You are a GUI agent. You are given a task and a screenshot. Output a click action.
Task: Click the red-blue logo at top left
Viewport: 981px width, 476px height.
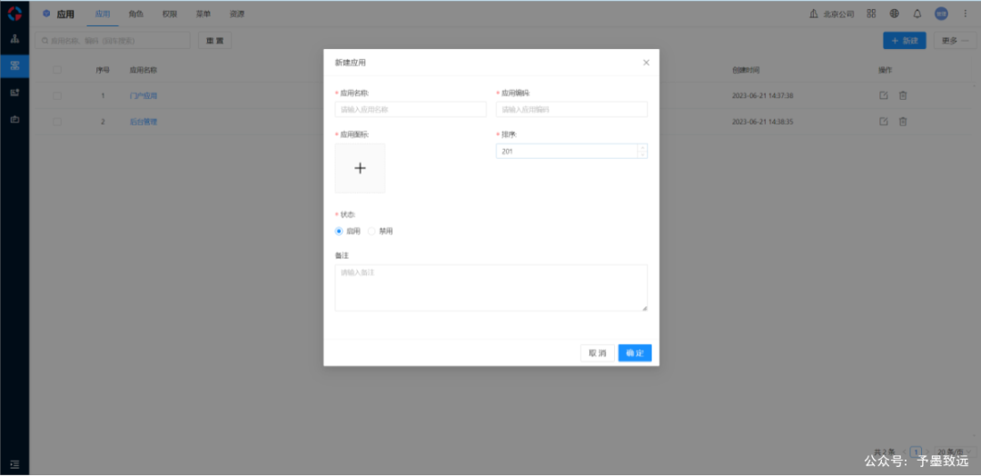15,13
